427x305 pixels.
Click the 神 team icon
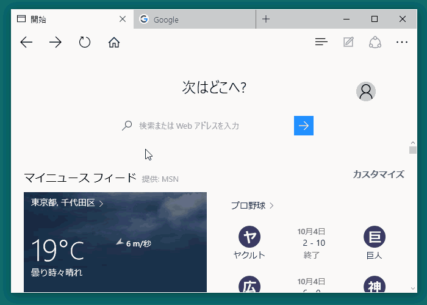375,284
